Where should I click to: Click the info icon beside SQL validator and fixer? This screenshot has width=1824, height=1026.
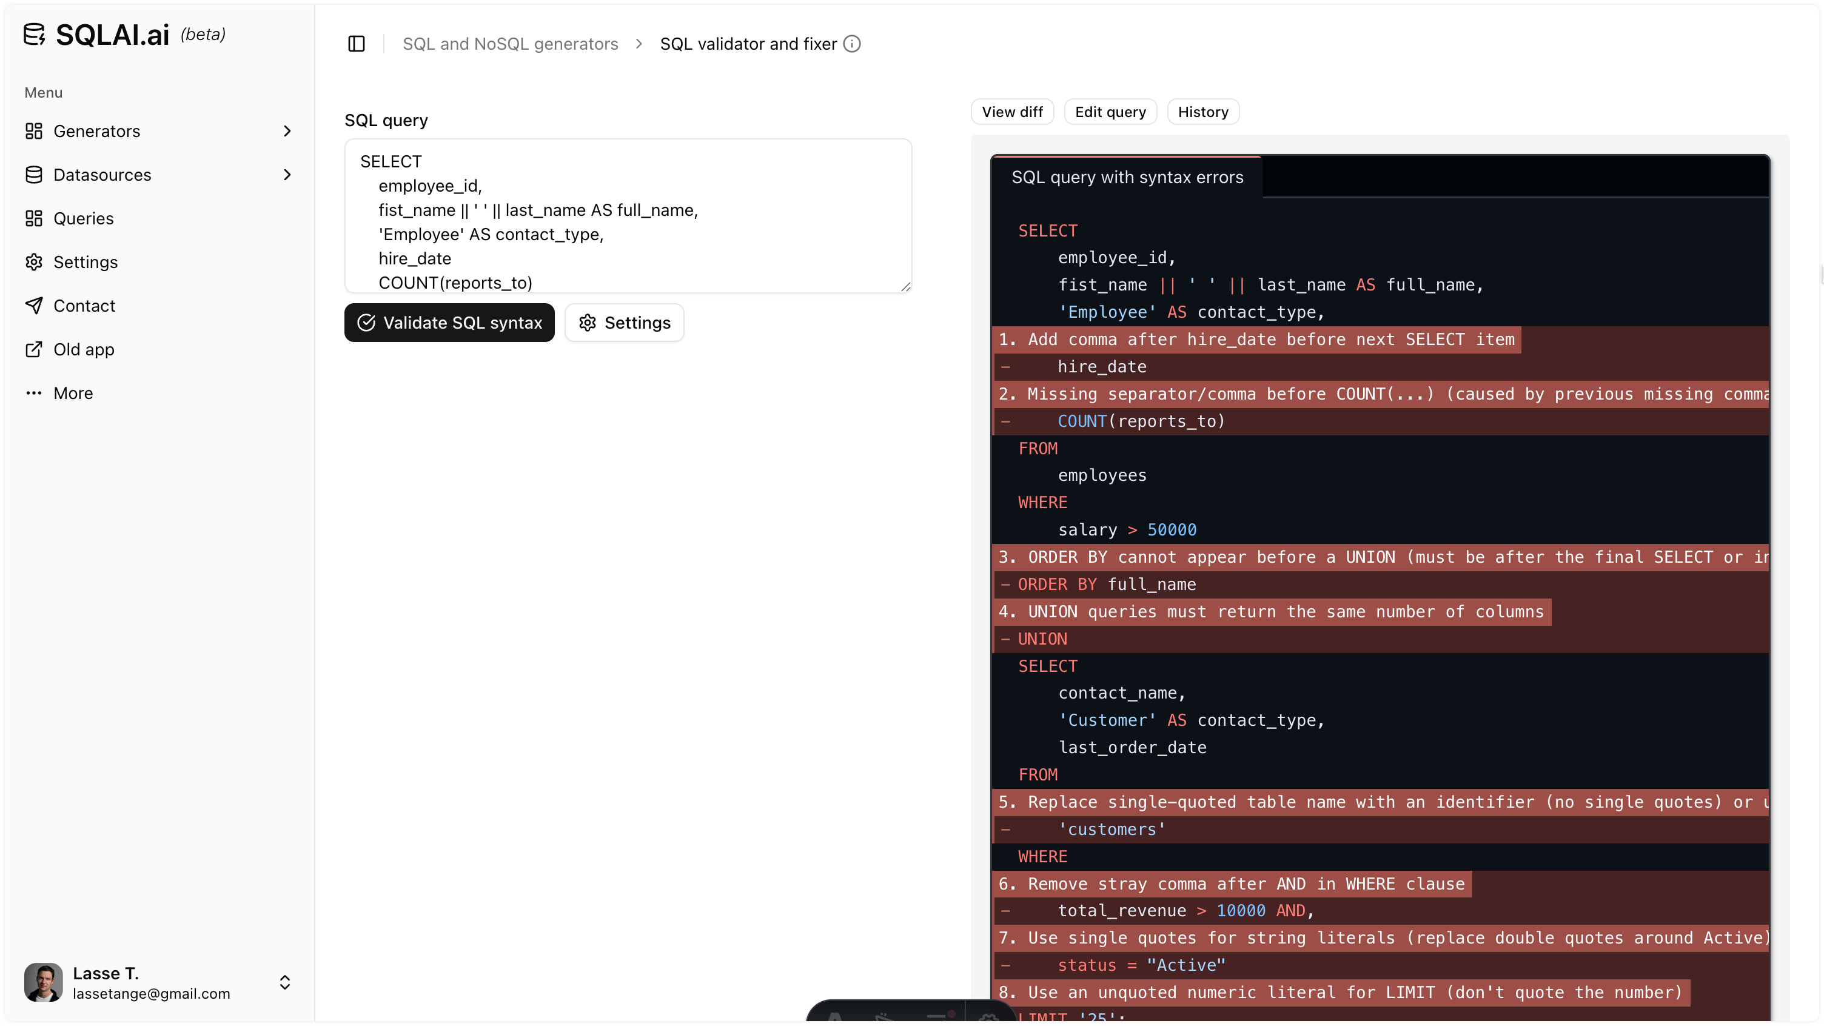851,43
